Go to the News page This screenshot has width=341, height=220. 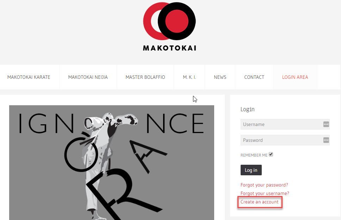coord(220,77)
